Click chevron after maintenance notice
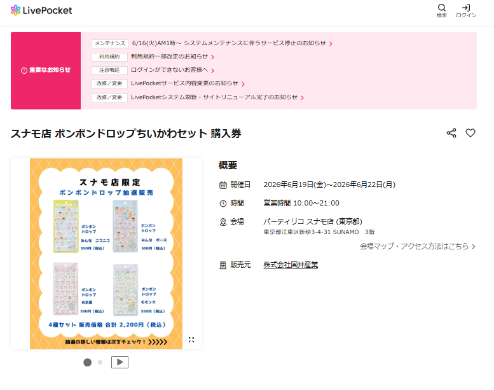The image size is (494, 390). pos(331,44)
